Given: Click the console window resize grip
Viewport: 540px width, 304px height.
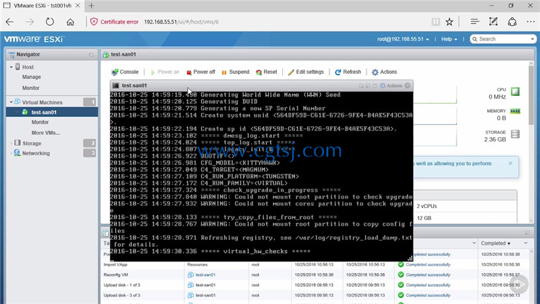Looking at the screenshot, I should click(x=410, y=258).
